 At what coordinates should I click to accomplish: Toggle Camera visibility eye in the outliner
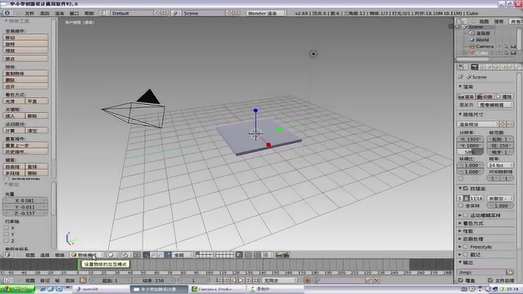point(498,46)
